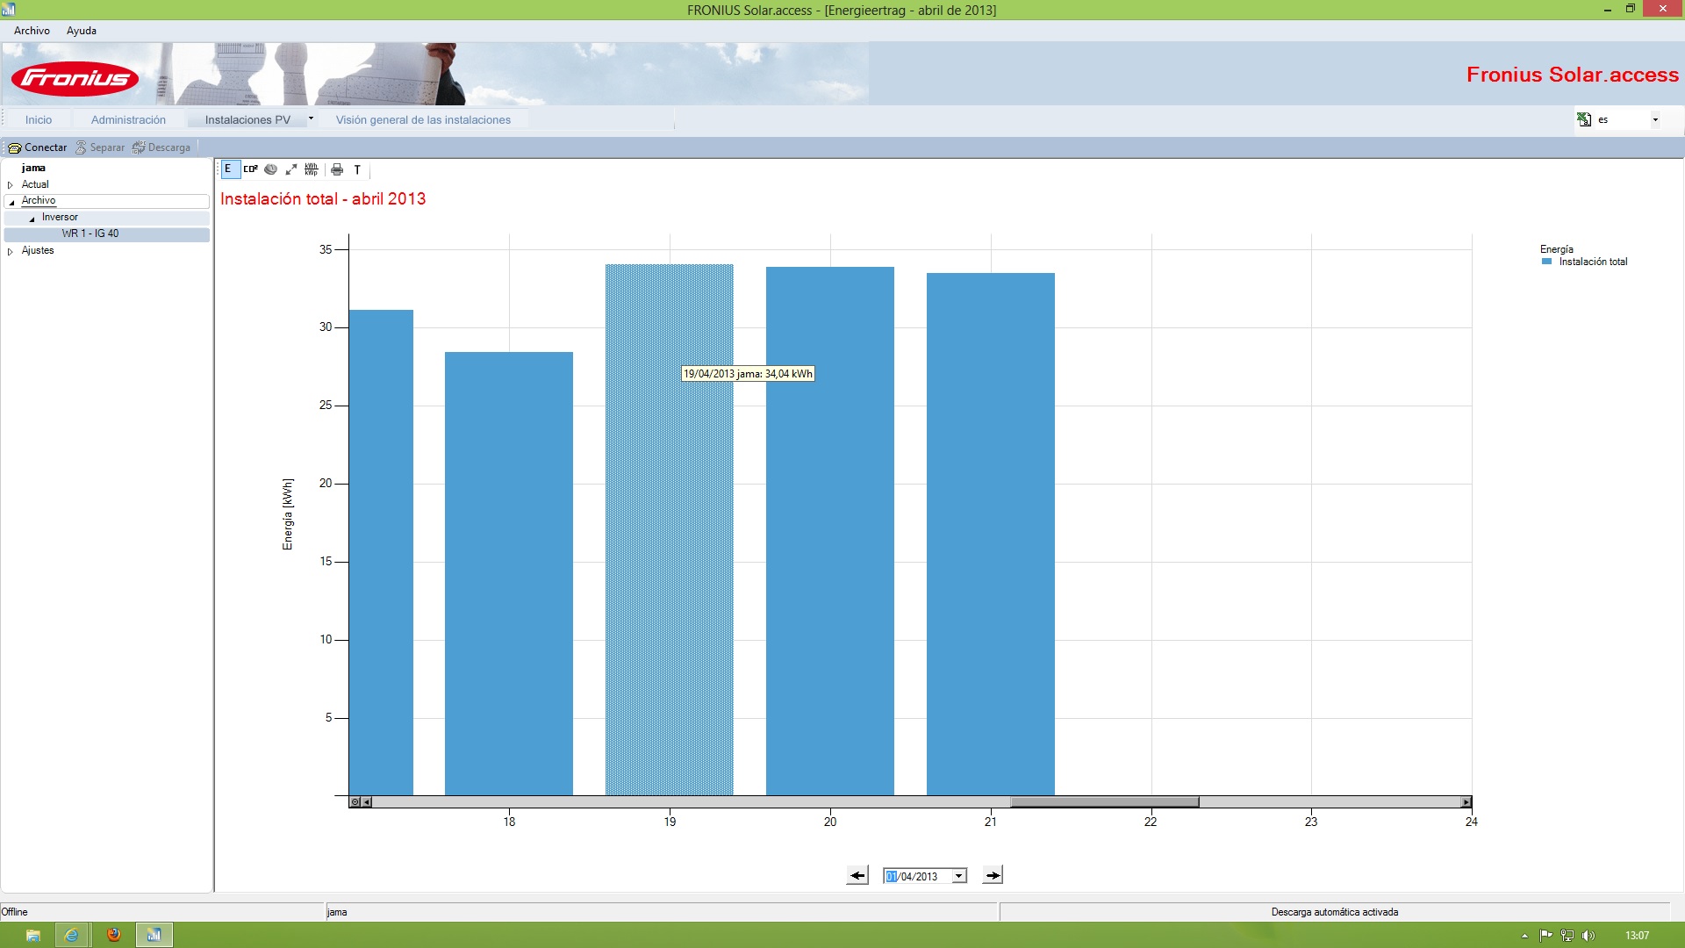Screen dimensions: 1685x948
Task: Click the chart title 'Instalación total - abril 2013'
Action: click(323, 199)
